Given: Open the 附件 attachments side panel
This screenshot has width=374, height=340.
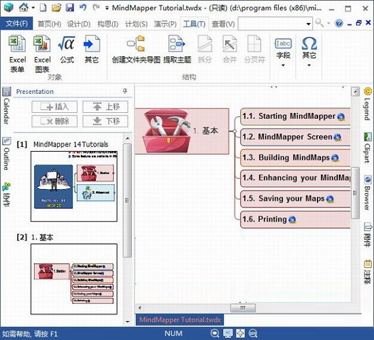Looking at the screenshot, I should [367, 235].
